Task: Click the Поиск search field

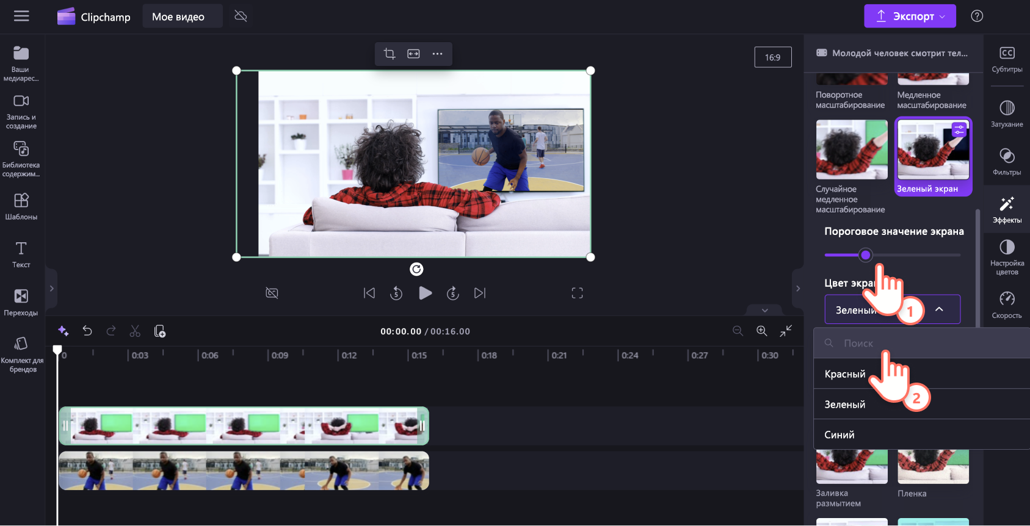Action: click(921, 343)
